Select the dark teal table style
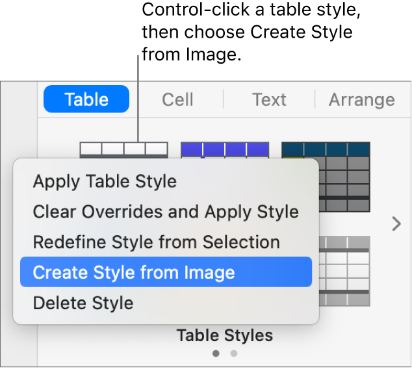 pos(326,177)
